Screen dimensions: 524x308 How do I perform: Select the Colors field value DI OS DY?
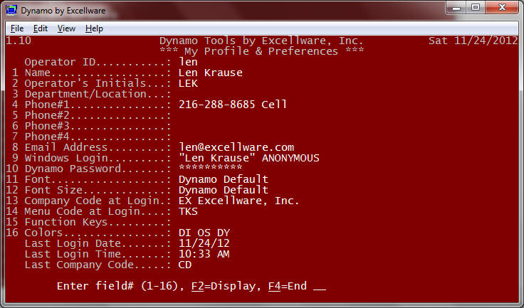click(x=204, y=233)
